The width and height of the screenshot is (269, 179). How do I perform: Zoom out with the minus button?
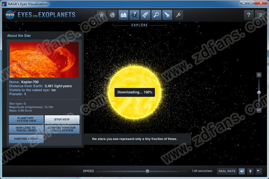(259, 110)
